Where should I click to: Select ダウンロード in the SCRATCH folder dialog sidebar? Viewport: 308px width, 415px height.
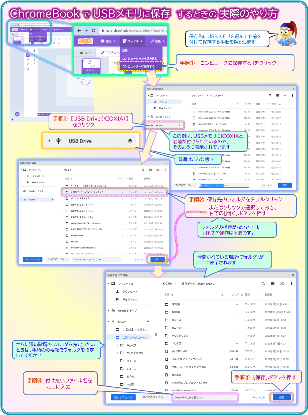point(130,292)
